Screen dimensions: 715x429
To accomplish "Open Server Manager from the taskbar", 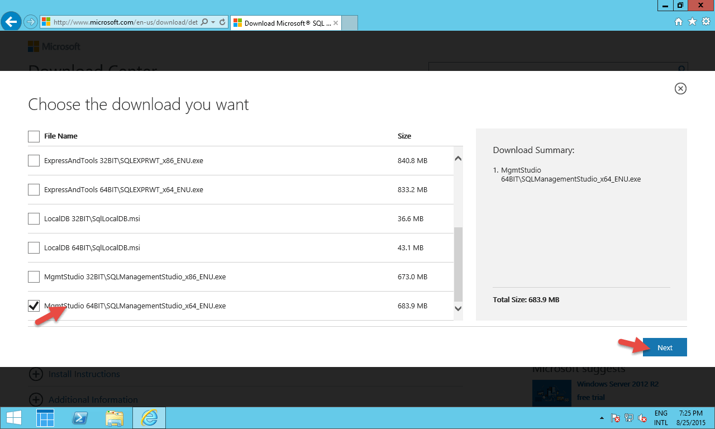I will (46, 418).
